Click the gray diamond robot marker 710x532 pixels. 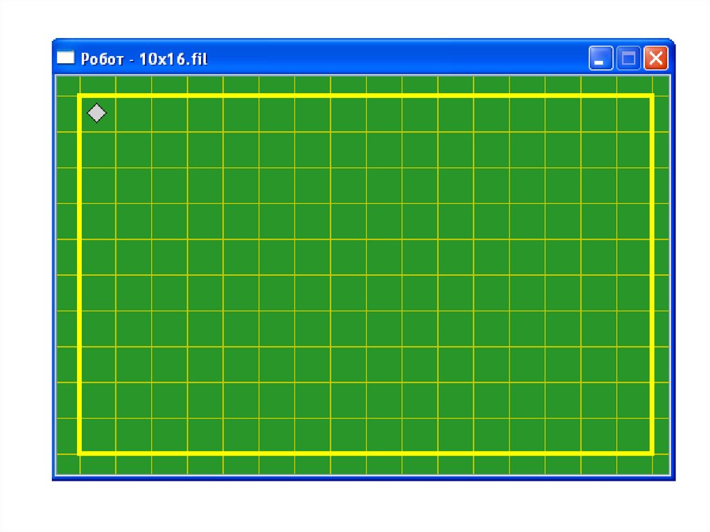[x=96, y=113]
